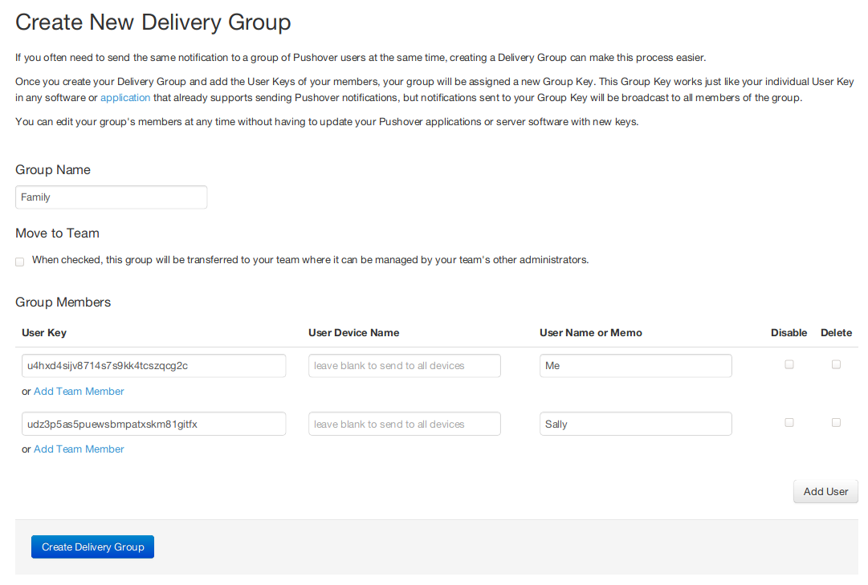
Task: Enable the Move to Team checkbox
Action: pyautogui.click(x=20, y=262)
